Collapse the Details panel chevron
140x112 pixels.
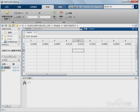click(19, 44)
